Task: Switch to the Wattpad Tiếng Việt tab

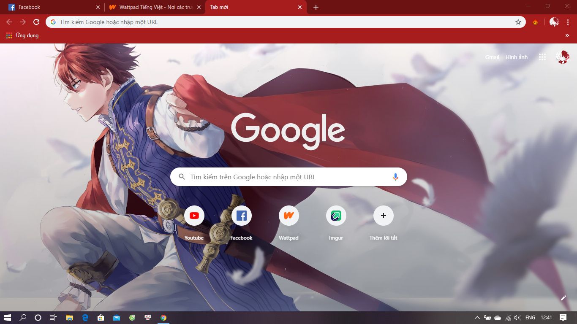Action: [x=154, y=7]
